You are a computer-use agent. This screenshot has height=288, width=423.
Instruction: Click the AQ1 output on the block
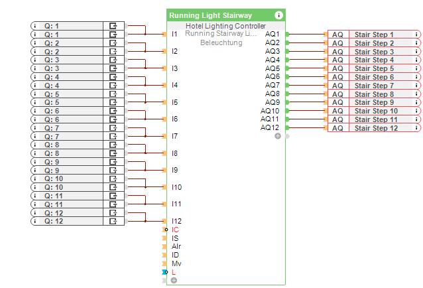pyautogui.click(x=272, y=34)
